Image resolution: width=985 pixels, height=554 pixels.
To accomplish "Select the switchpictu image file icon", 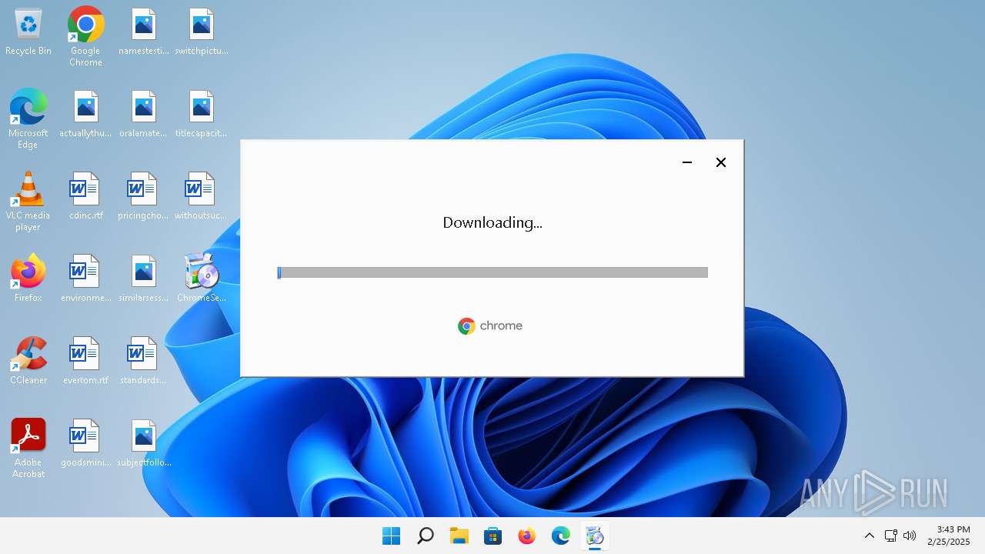I will (x=201, y=32).
